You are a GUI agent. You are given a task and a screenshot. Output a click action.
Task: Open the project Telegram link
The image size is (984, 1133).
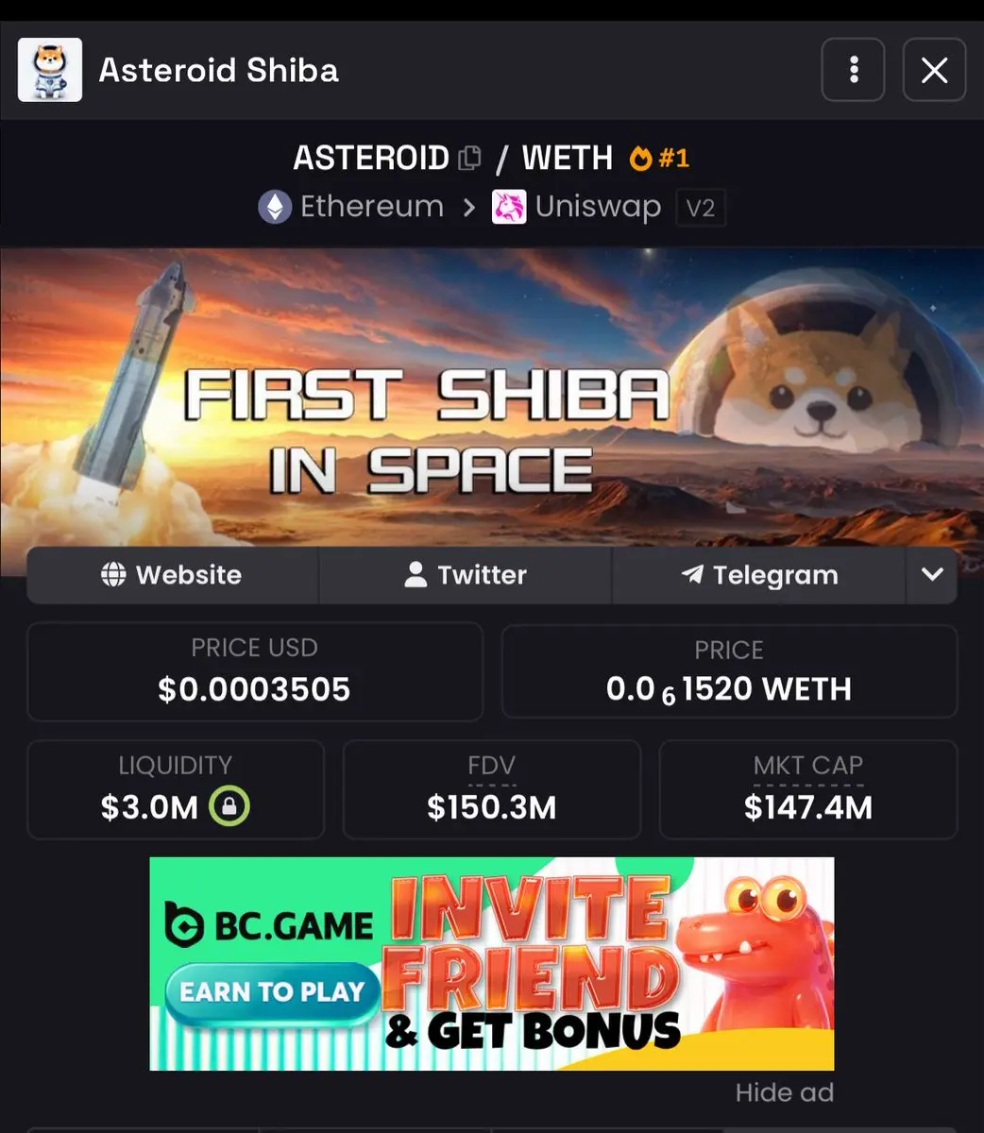pyautogui.click(x=759, y=575)
